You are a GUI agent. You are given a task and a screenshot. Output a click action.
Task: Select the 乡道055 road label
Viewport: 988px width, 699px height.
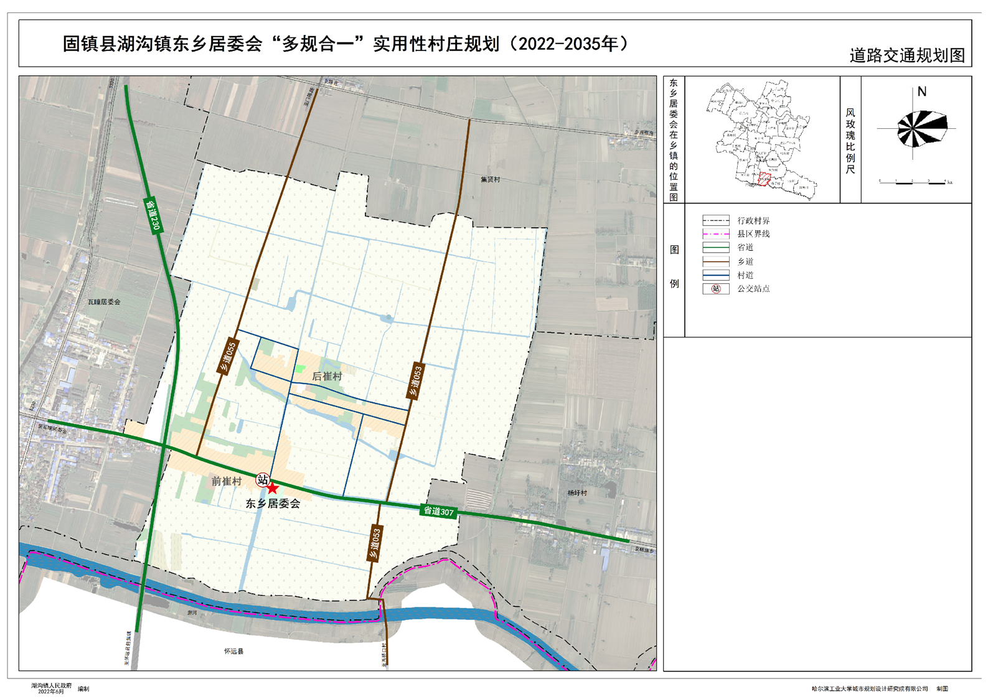coord(228,357)
